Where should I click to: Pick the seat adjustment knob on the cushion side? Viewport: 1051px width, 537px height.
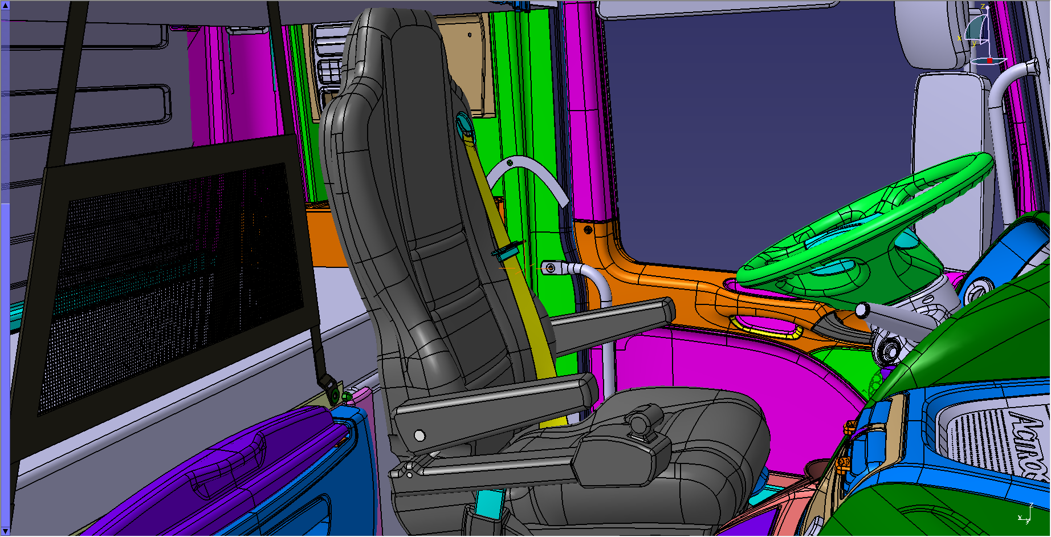643,422
